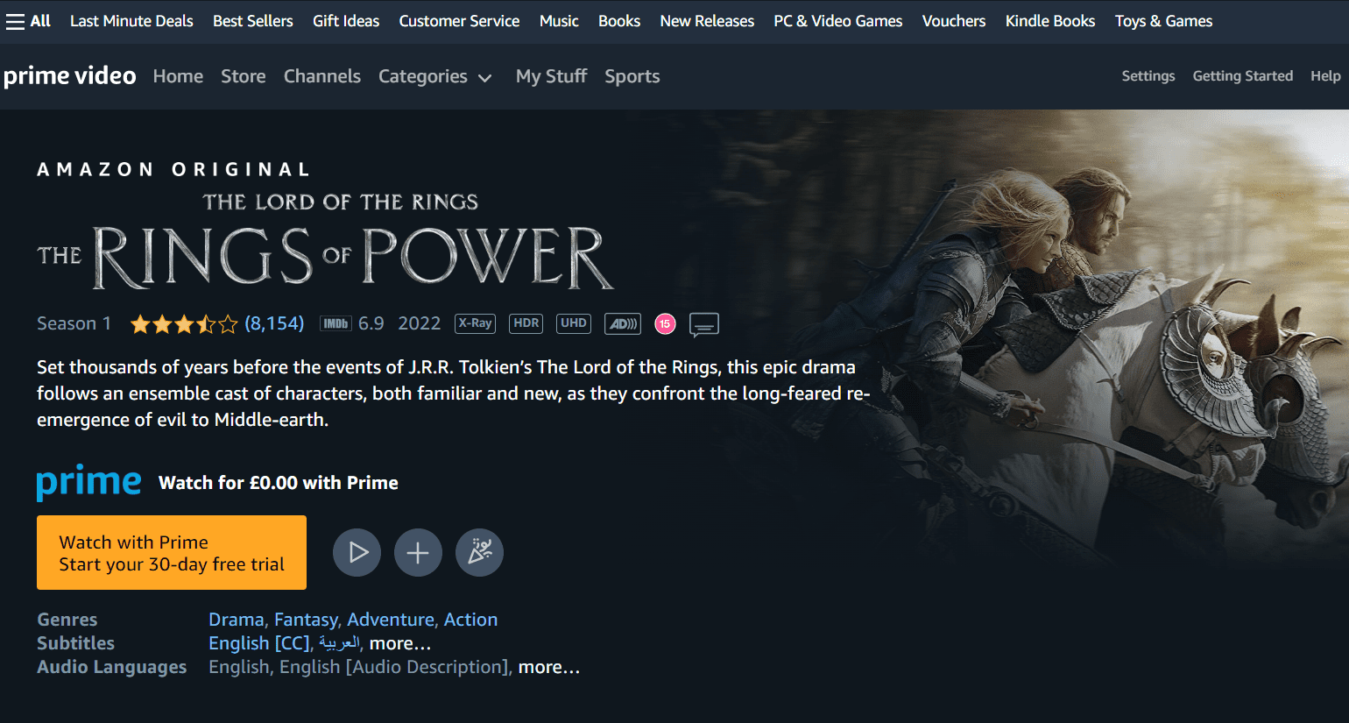
Task: Select the Arabic subtitles link
Action: click(339, 643)
